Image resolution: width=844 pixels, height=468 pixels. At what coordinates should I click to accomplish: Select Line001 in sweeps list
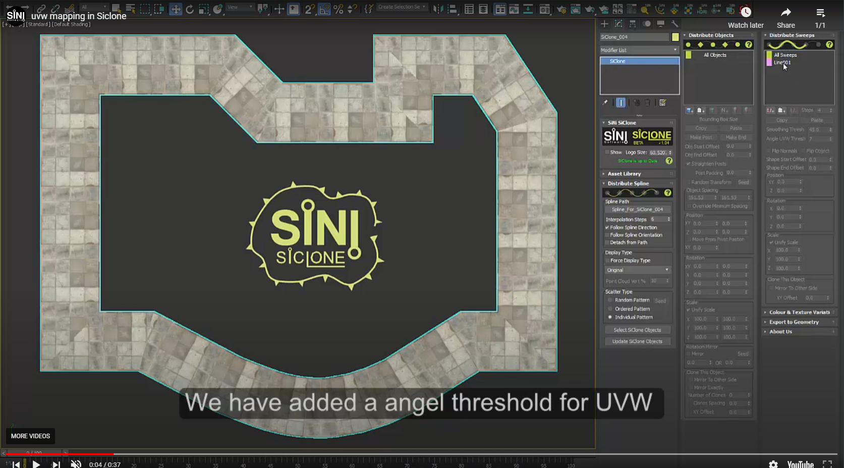(x=782, y=63)
